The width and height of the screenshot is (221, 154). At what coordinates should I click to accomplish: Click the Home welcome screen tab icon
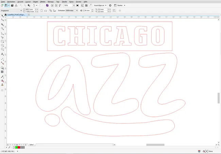pyautogui.click(x=5, y=15)
